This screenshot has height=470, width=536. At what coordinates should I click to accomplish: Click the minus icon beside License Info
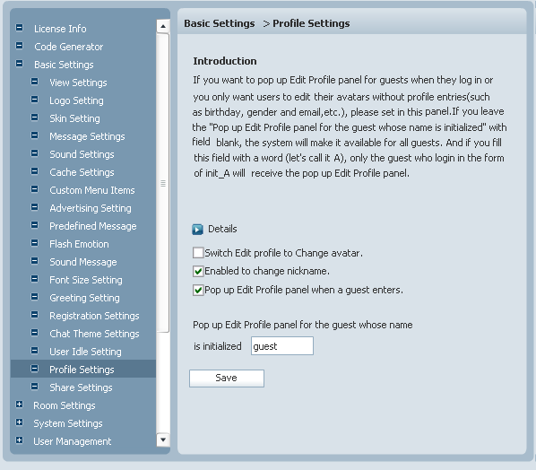[x=20, y=28]
